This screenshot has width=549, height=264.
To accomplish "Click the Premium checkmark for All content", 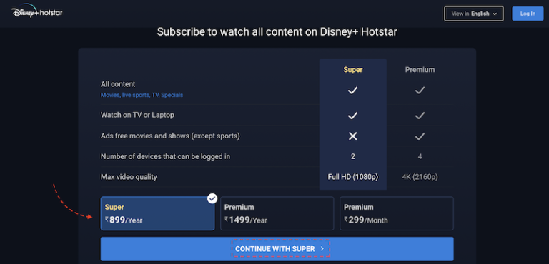I will click(x=420, y=91).
